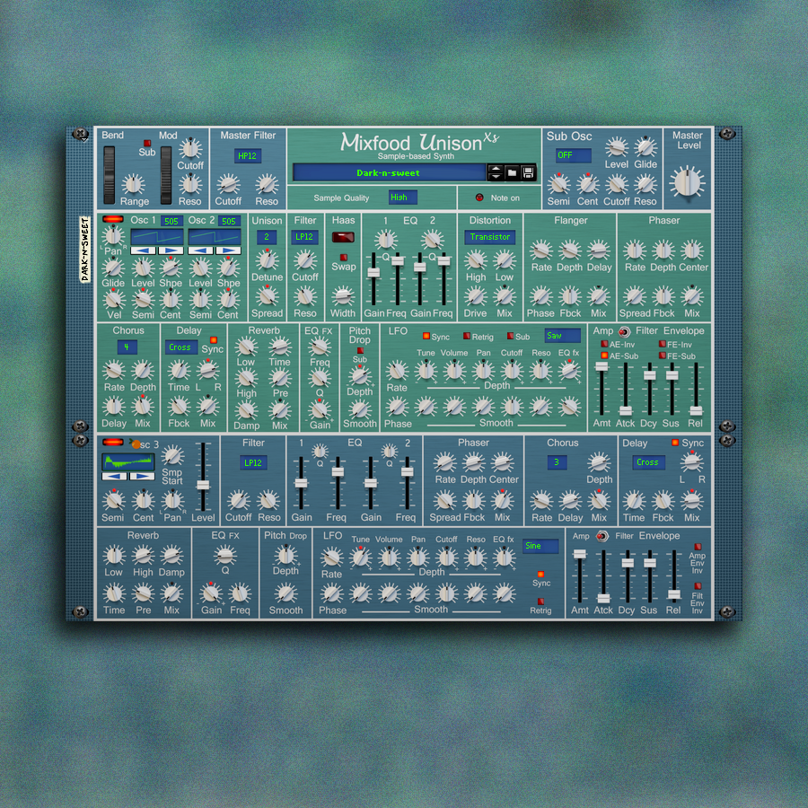Open the Sub Osc OFF waveform selector

(x=574, y=155)
